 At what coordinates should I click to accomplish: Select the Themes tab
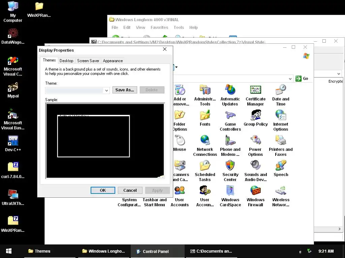[x=49, y=60]
